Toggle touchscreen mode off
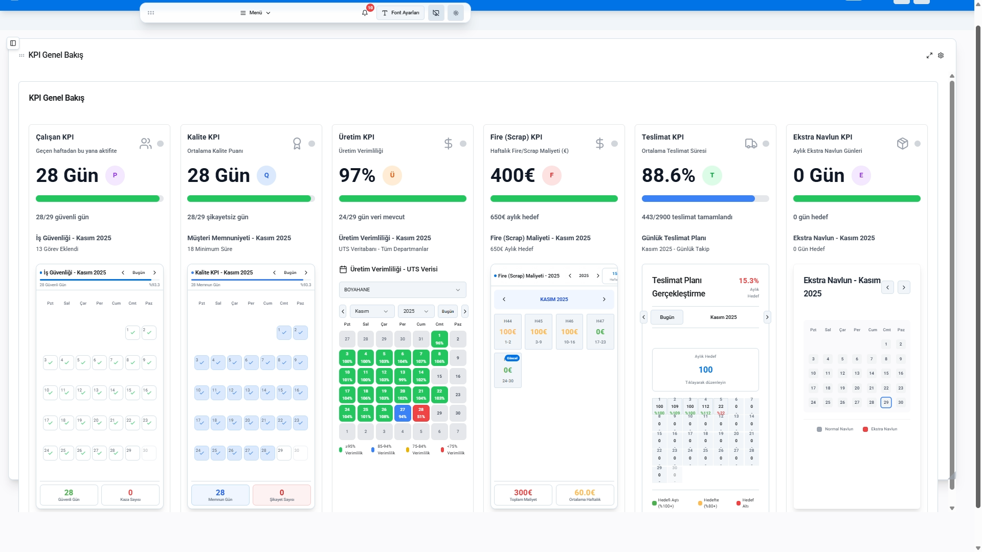This screenshot has width=982, height=552. click(x=435, y=13)
